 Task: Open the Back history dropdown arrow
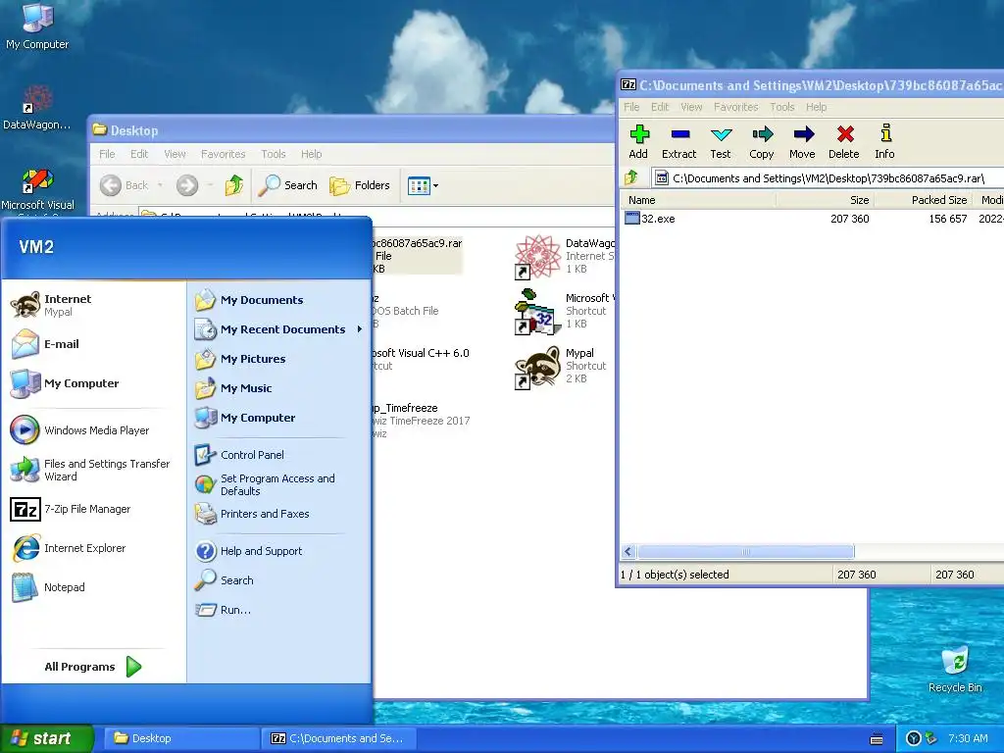click(x=160, y=185)
